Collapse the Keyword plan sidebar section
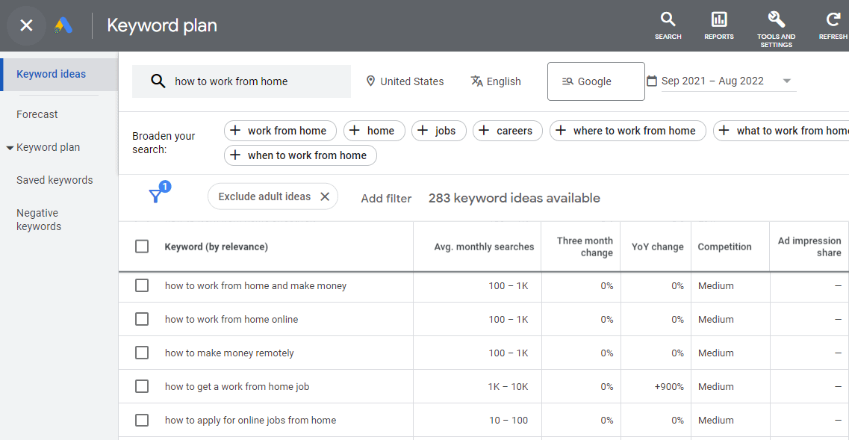Image resolution: width=849 pixels, height=440 pixels. tap(10, 148)
